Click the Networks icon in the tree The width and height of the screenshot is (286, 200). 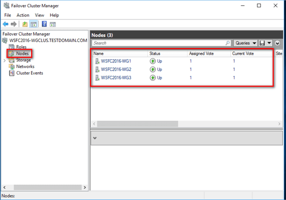point(12,66)
